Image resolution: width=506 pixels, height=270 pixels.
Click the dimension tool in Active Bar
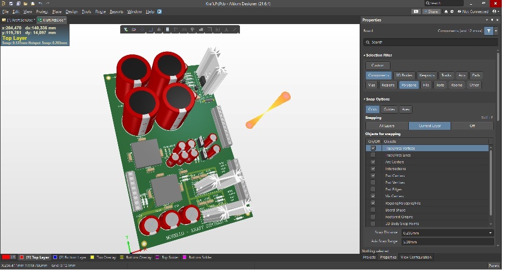[x=218, y=30]
